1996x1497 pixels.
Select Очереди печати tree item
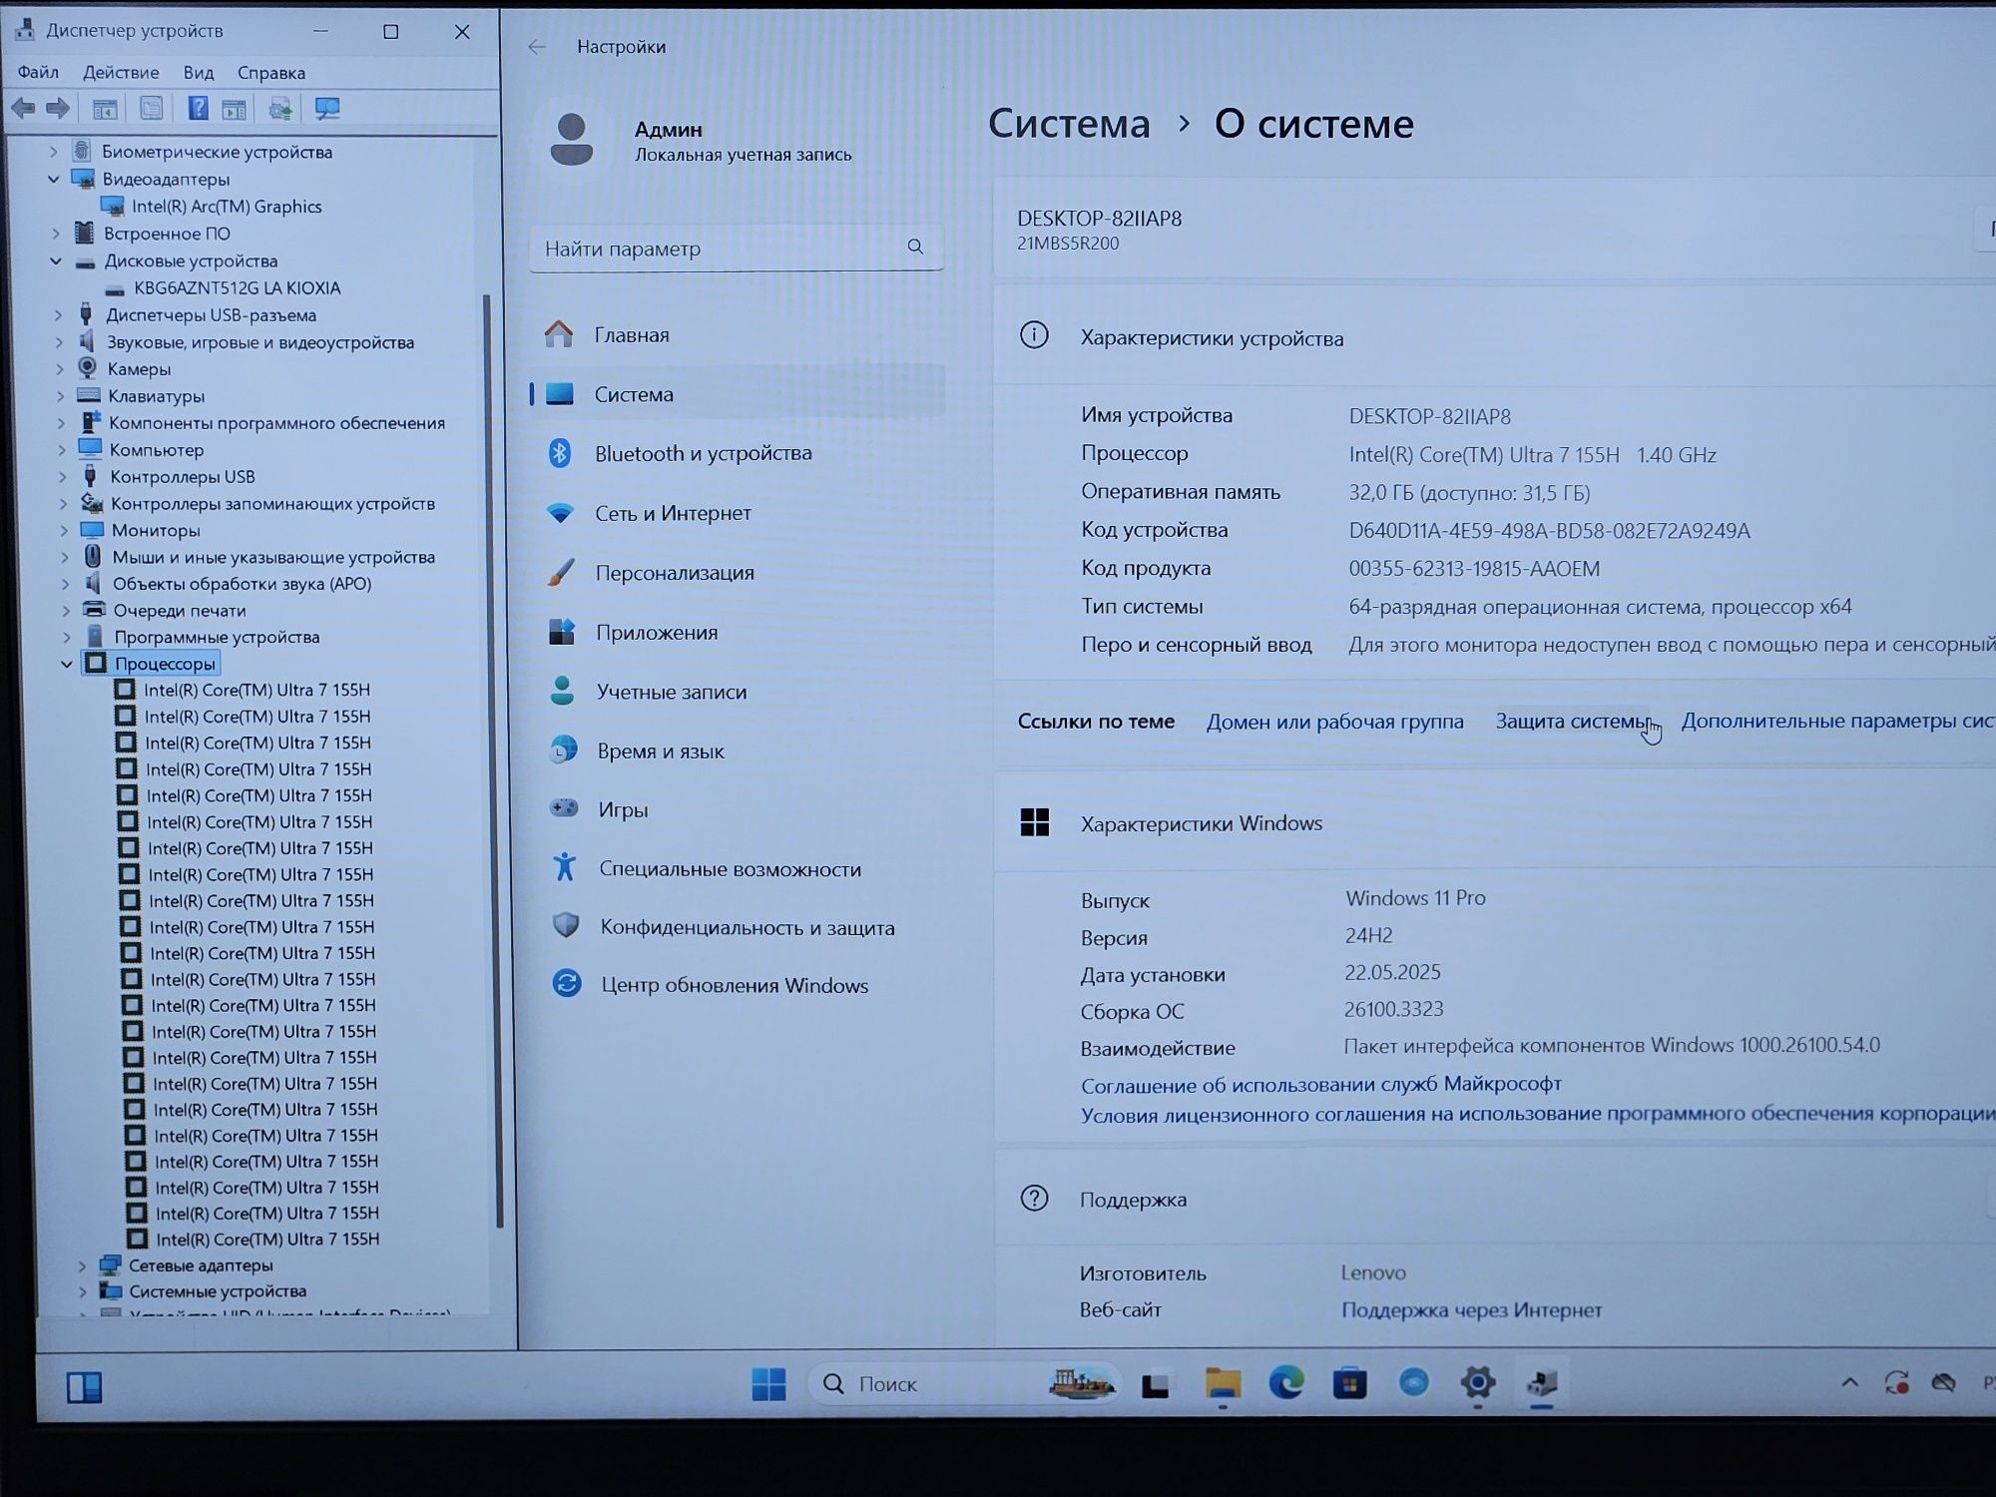180,610
